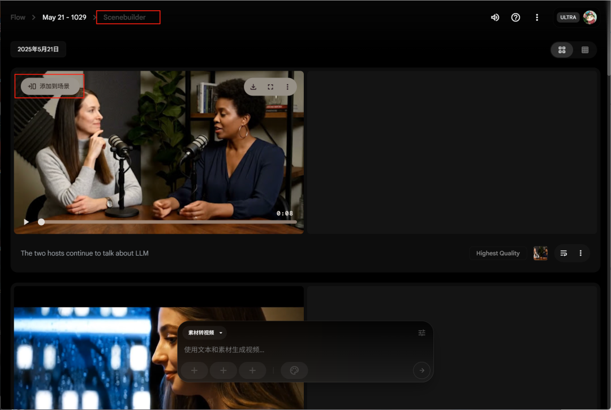Download the podcast hosts video
Image resolution: width=611 pixels, height=410 pixels.
pyautogui.click(x=253, y=87)
